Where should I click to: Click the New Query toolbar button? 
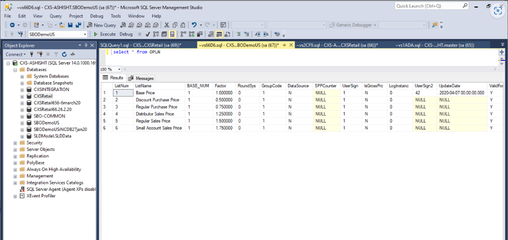(x=101, y=25)
